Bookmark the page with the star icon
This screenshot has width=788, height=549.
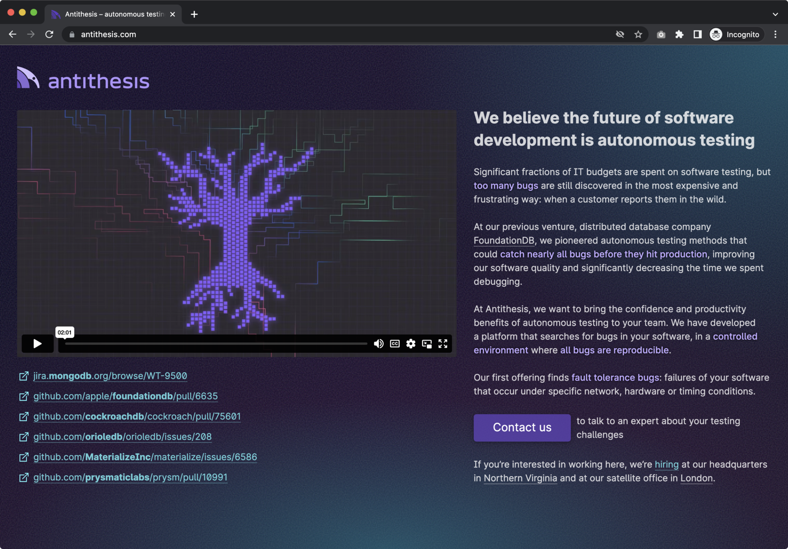638,34
